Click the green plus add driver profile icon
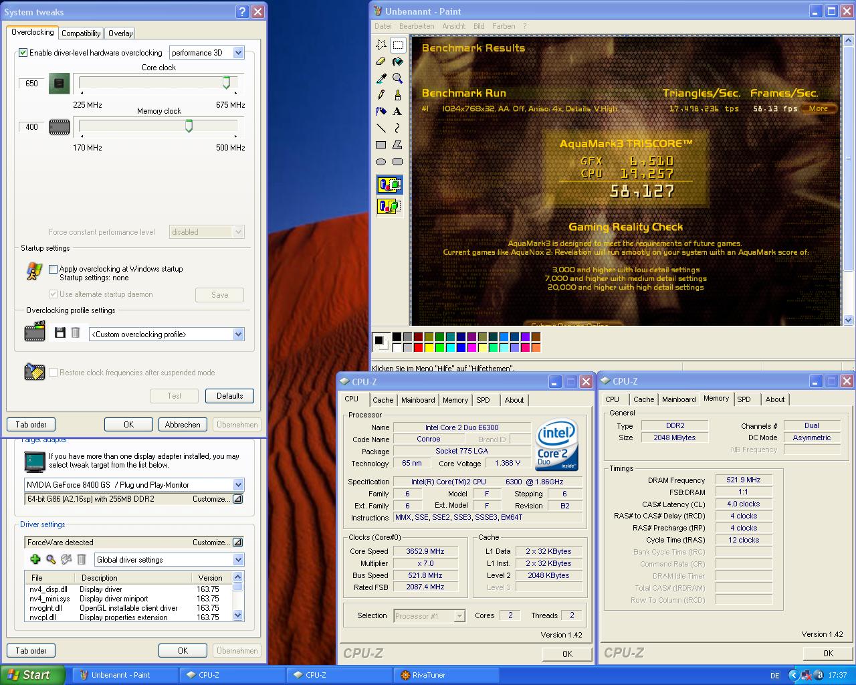Image resolution: width=856 pixels, height=685 pixels. pyautogui.click(x=35, y=559)
